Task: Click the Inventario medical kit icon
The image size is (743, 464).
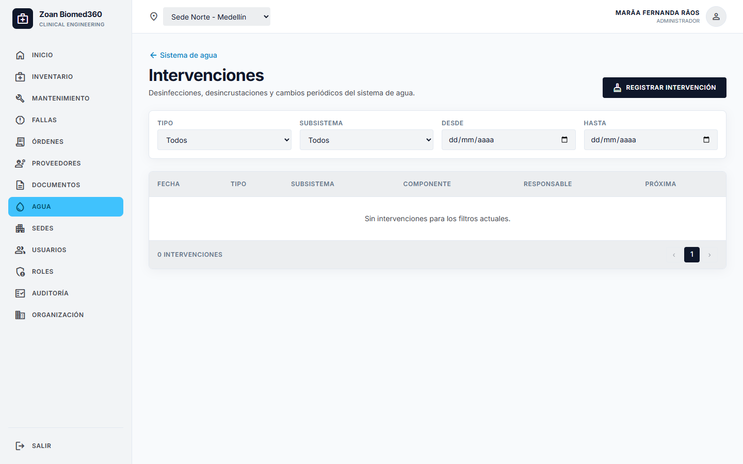Action: (20, 77)
